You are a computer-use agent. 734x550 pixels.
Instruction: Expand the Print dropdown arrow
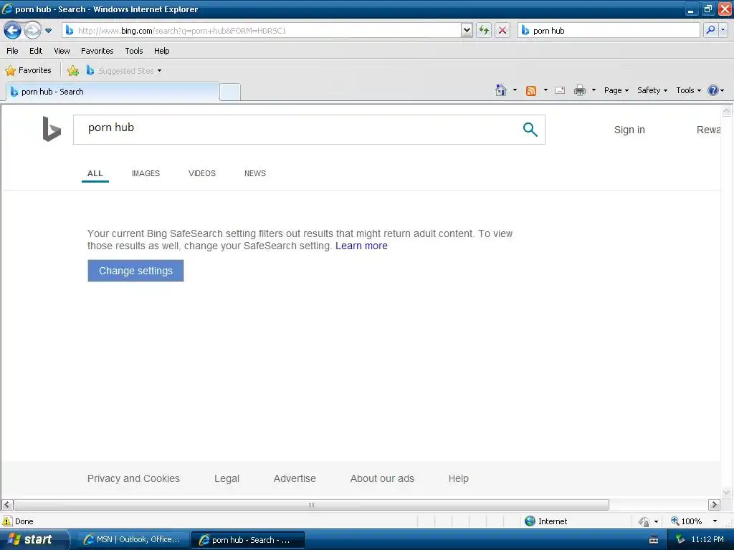(594, 90)
